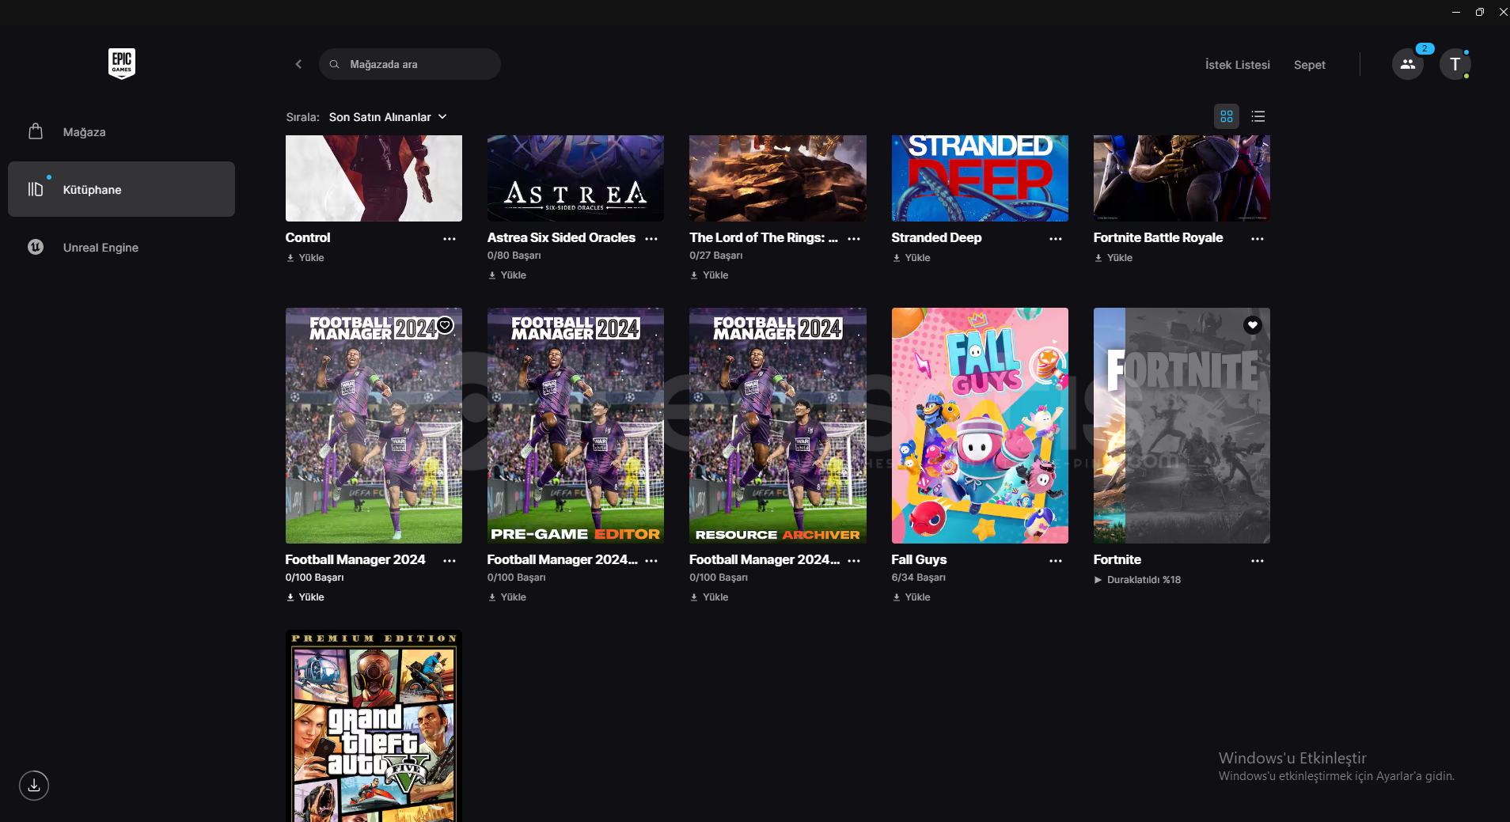Select Kütüphane in the sidebar
The width and height of the screenshot is (1510, 822).
click(121, 189)
